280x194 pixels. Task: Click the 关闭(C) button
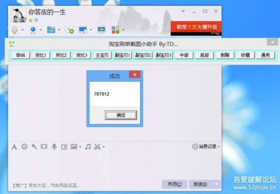(175, 184)
